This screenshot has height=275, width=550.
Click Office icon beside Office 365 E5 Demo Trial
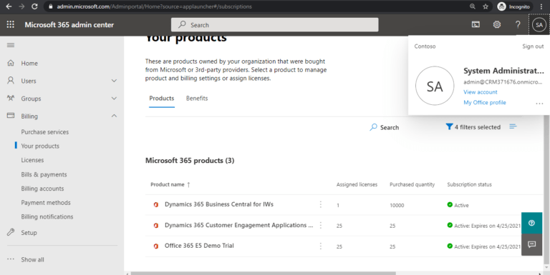click(156, 246)
